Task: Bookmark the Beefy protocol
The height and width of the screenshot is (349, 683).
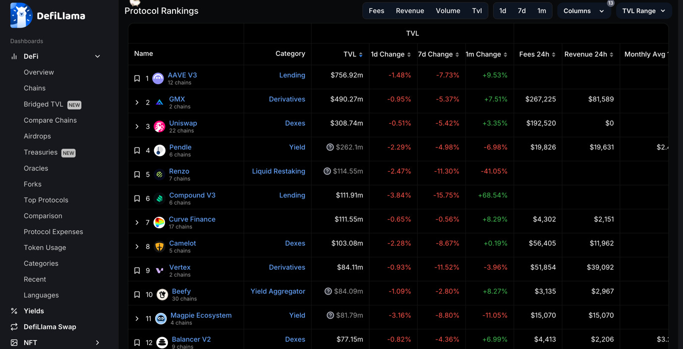Action: (x=137, y=295)
